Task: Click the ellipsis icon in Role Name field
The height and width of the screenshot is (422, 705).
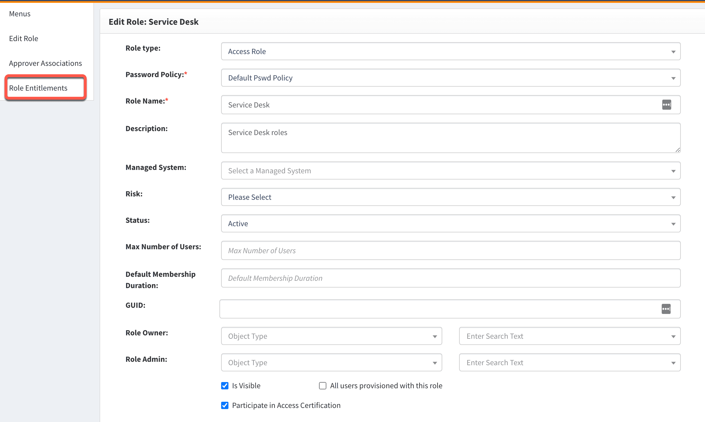Action: click(666, 105)
